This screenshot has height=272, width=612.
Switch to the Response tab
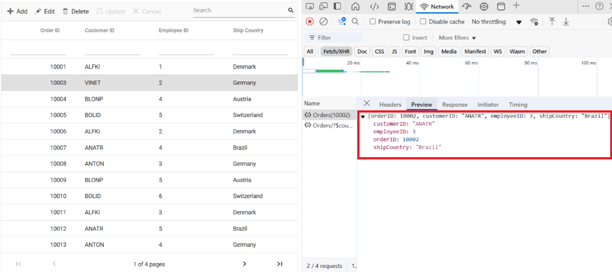pyautogui.click(x=455, y=104)
